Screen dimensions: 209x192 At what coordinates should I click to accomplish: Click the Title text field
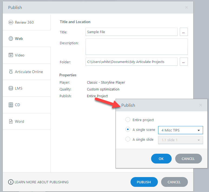click(x=131, y=32)
